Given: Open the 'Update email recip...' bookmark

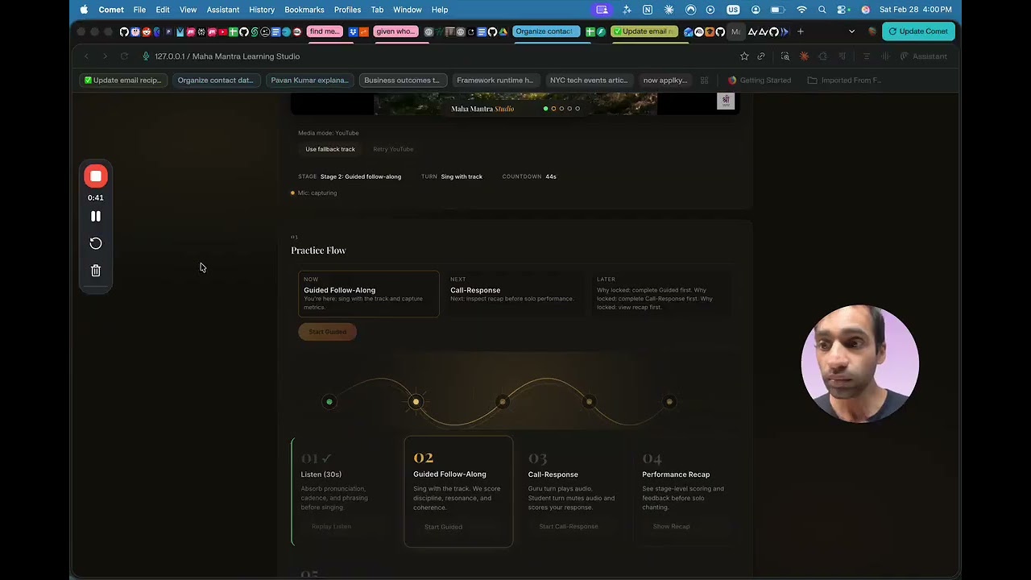Looking at the screenshot, I should coord(123,81).
